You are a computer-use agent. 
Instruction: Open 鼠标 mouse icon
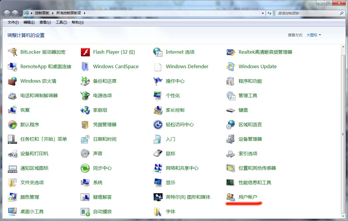click(158, 153)
